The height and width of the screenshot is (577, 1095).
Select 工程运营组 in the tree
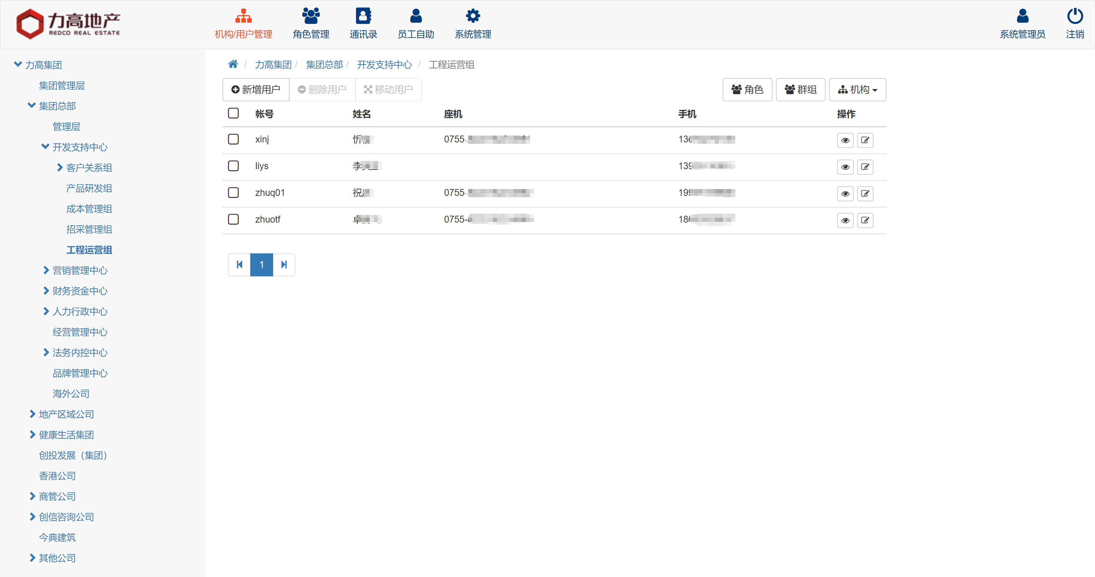(89, 250)
